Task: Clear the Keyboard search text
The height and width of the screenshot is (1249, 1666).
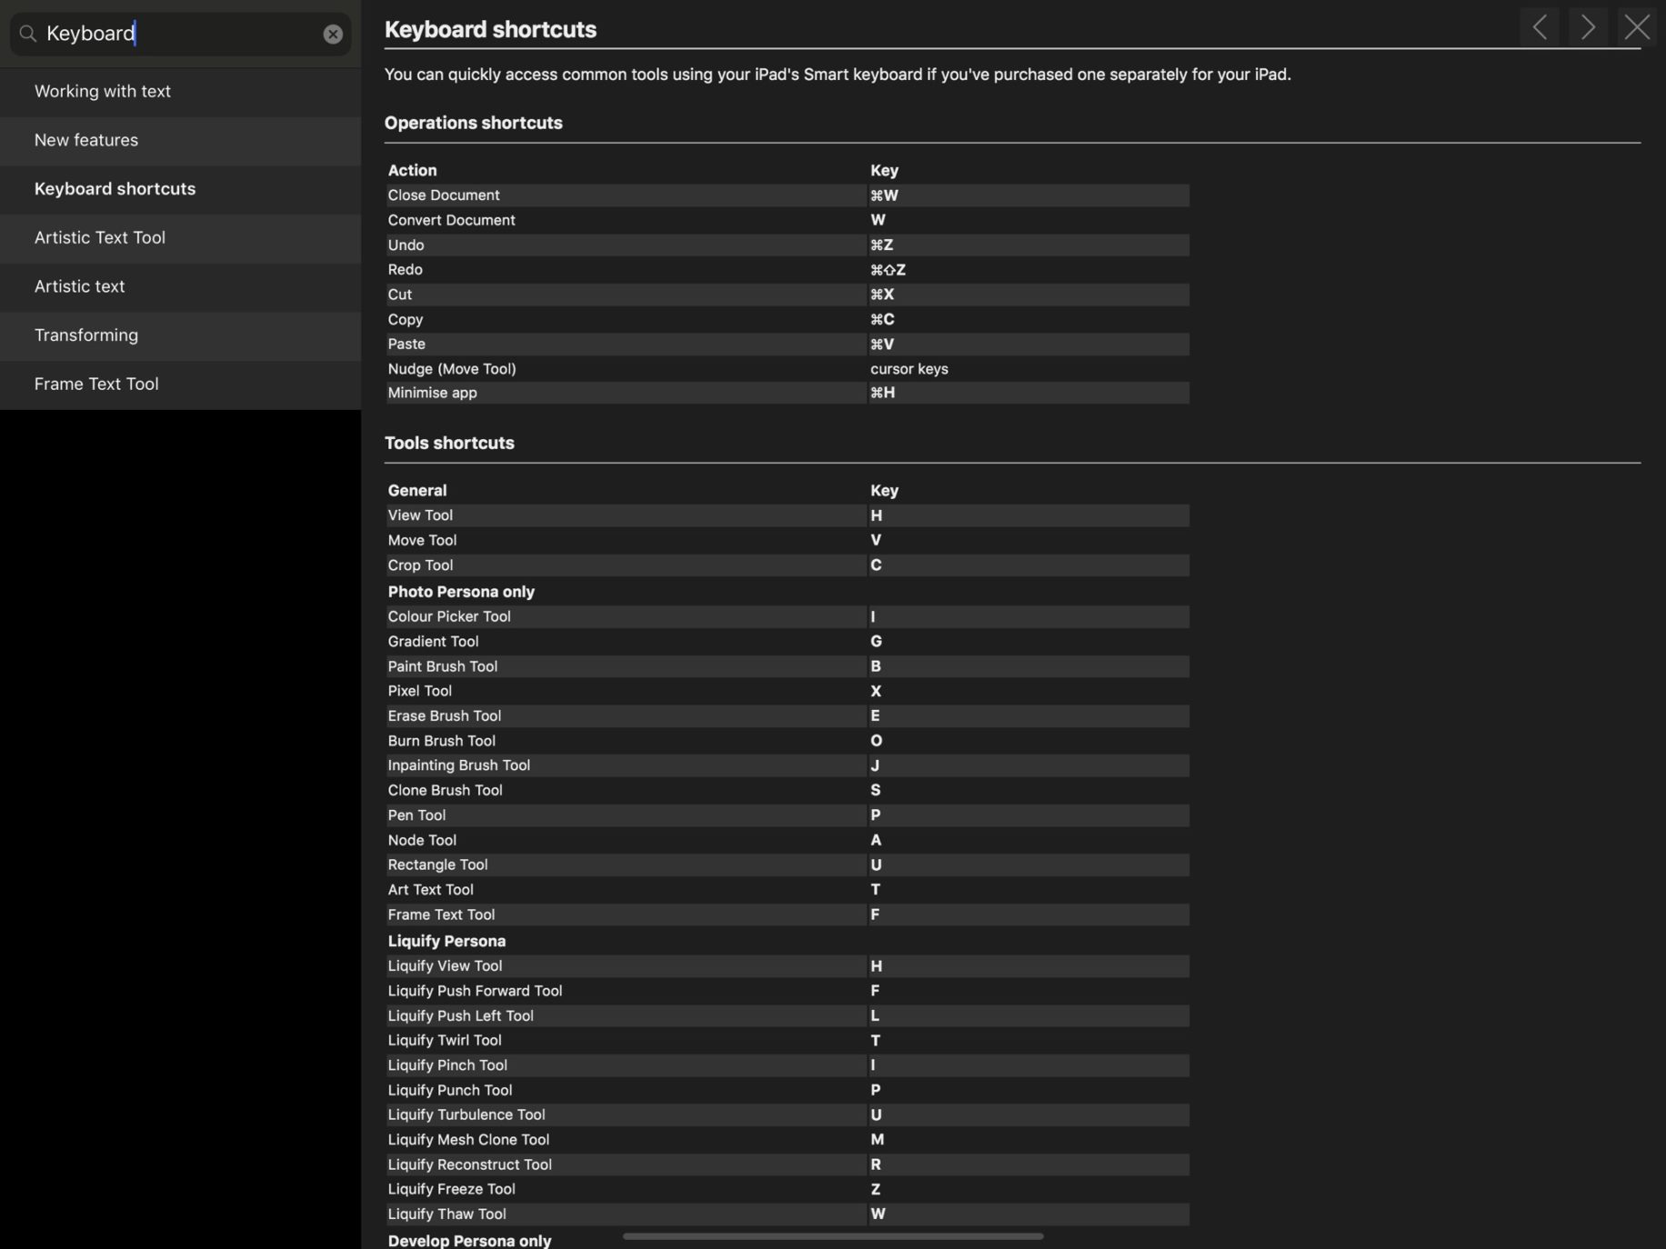Action: point(333,35)
